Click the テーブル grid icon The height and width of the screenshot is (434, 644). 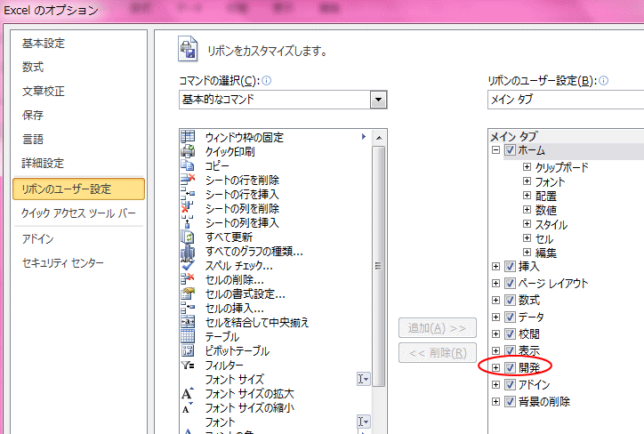click(x=188, y=336)
